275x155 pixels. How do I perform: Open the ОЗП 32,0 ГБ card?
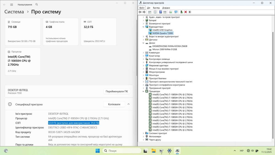tap(98, 32)
